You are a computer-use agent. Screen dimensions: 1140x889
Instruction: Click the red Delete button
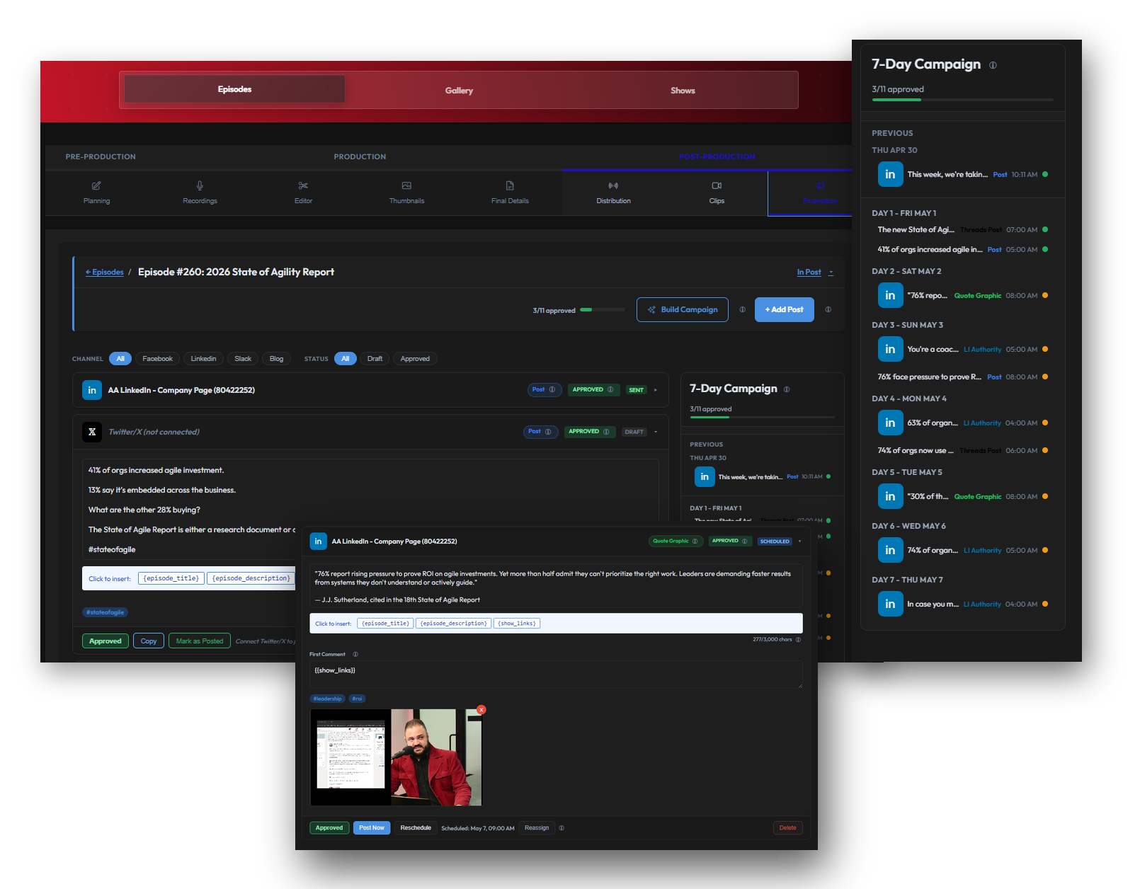coord(788,827)
